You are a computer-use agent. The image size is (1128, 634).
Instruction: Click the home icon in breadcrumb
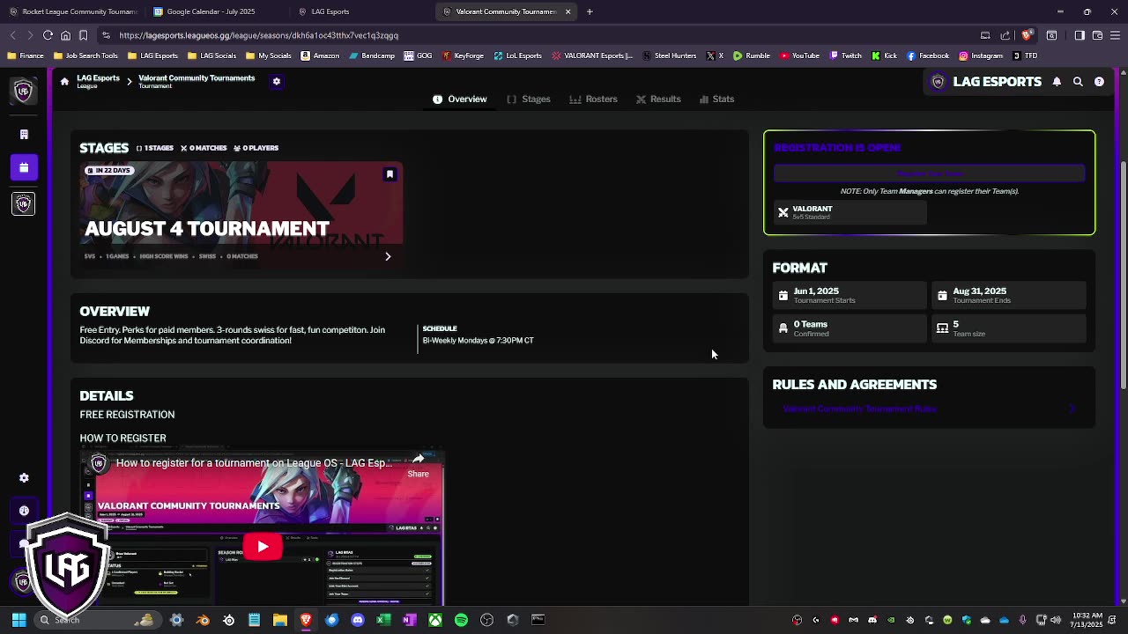point(64,81)
